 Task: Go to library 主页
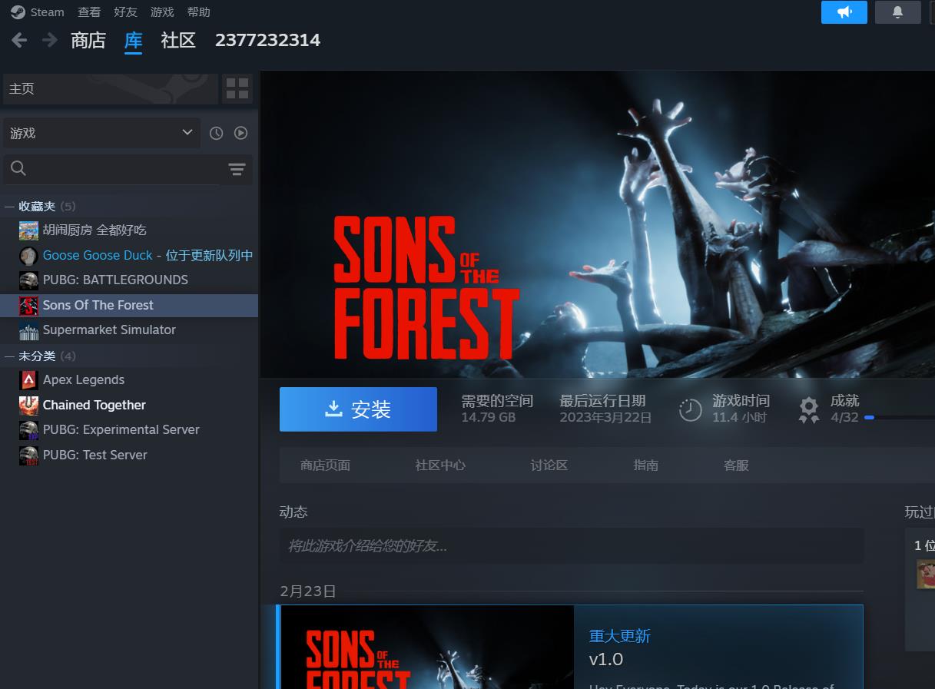111,89
